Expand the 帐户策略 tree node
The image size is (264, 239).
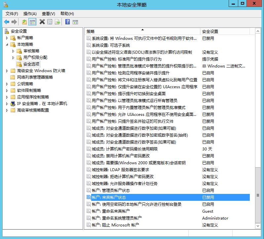7,38
